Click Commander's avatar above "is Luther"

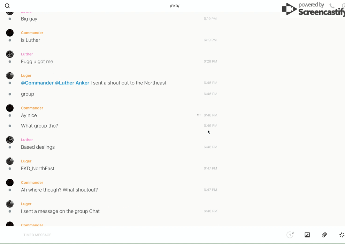tap(10, 33)
